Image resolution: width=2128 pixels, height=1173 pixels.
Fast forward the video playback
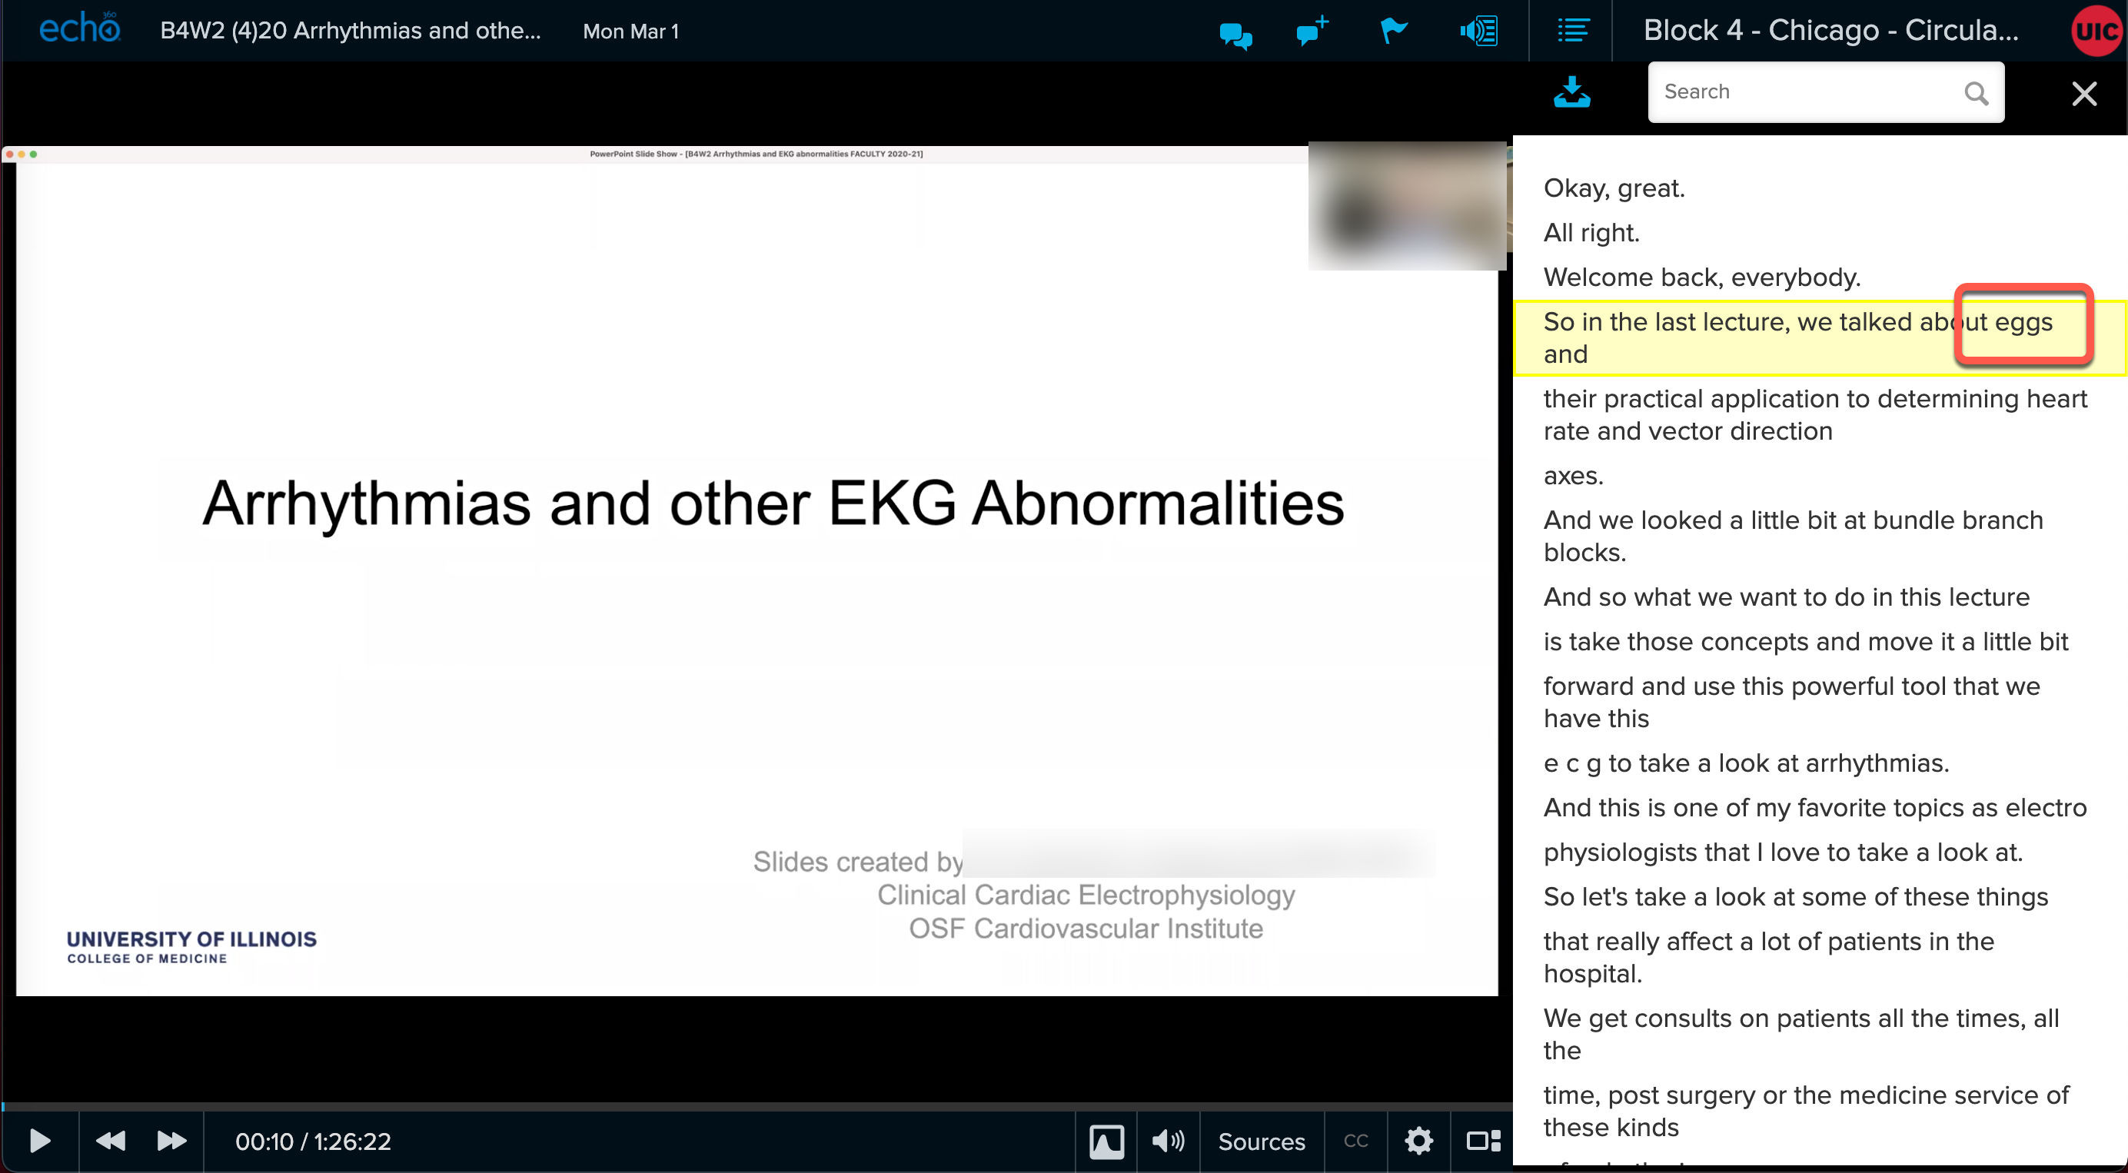tap(171, 1141)
